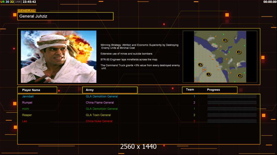Image resolution: width=277 pixels, height=155 pixels.
Task: Click Janniball's GLA Demolition General army
Action: 102,96
